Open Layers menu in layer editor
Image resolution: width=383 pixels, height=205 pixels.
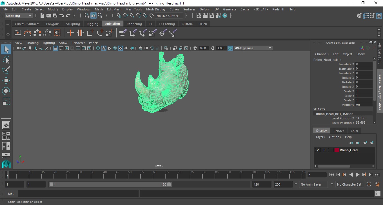320,137
